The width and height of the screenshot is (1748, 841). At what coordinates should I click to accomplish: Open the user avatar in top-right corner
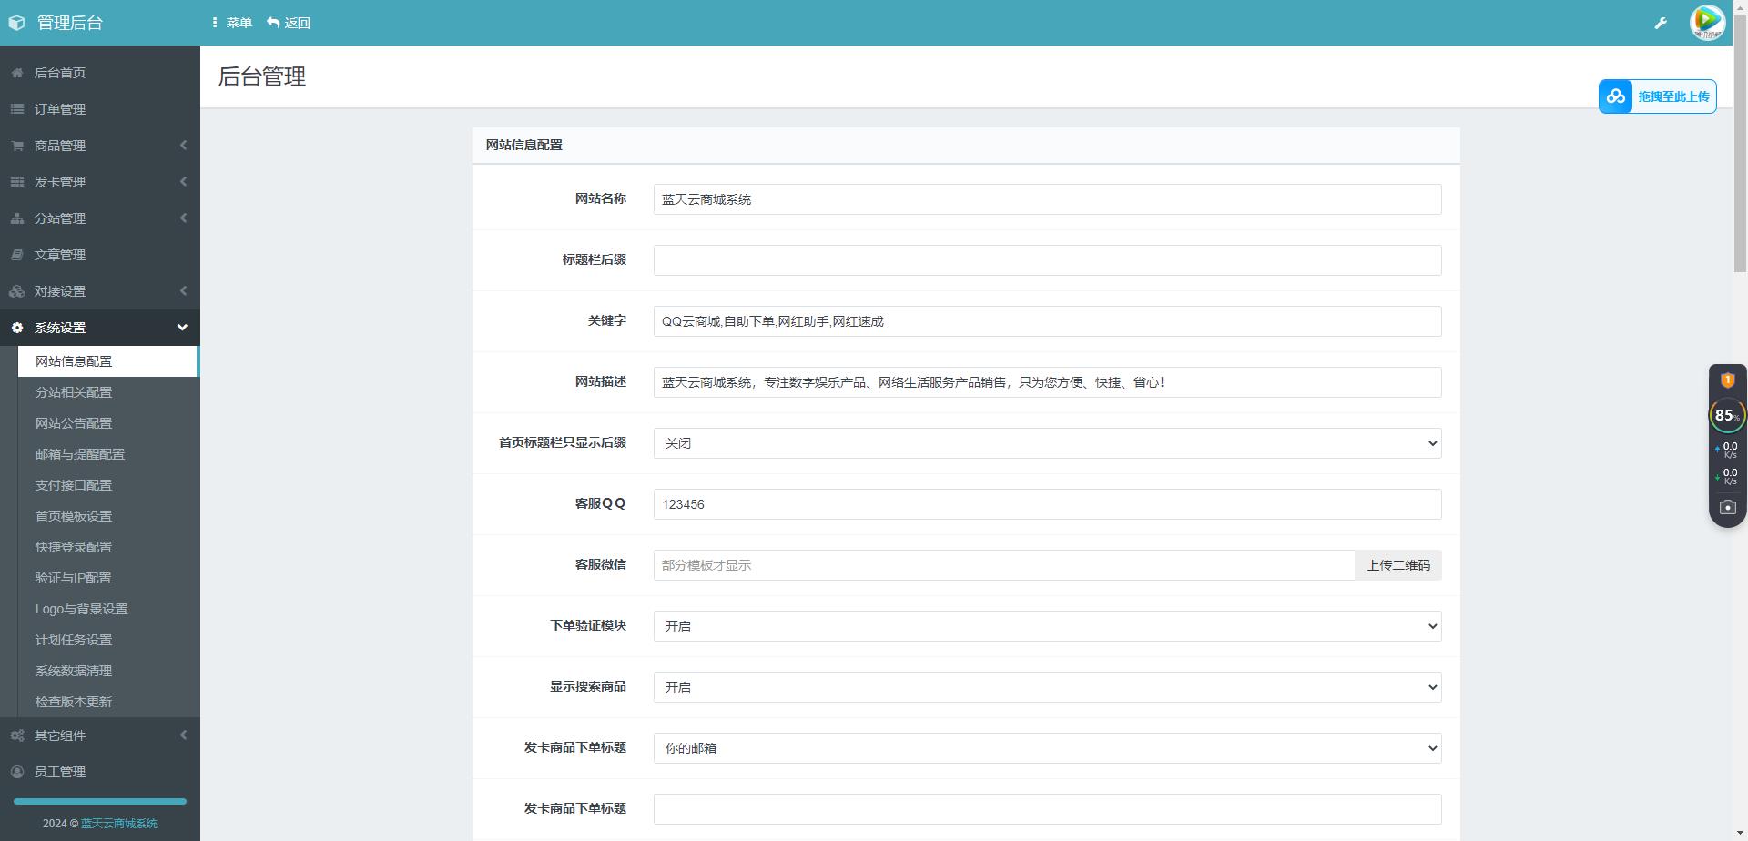point(1707,23)
